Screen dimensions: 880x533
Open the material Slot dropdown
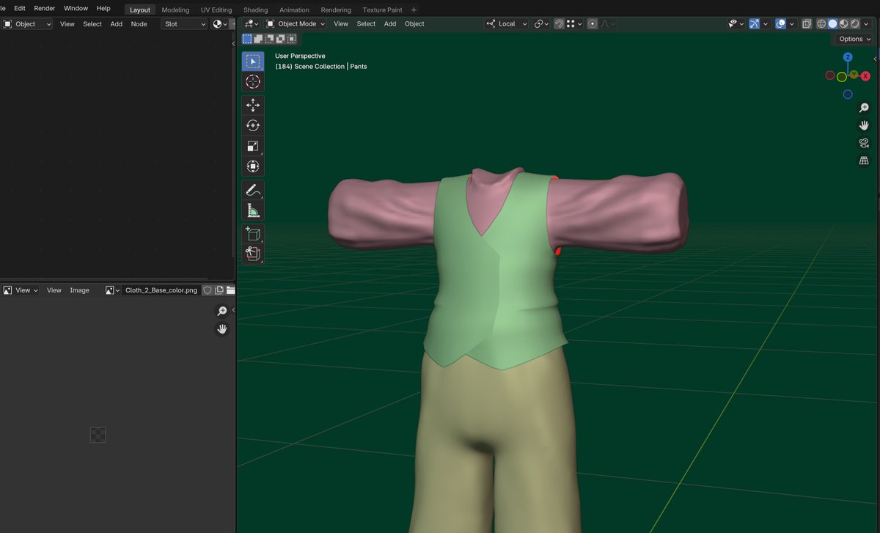184,24
